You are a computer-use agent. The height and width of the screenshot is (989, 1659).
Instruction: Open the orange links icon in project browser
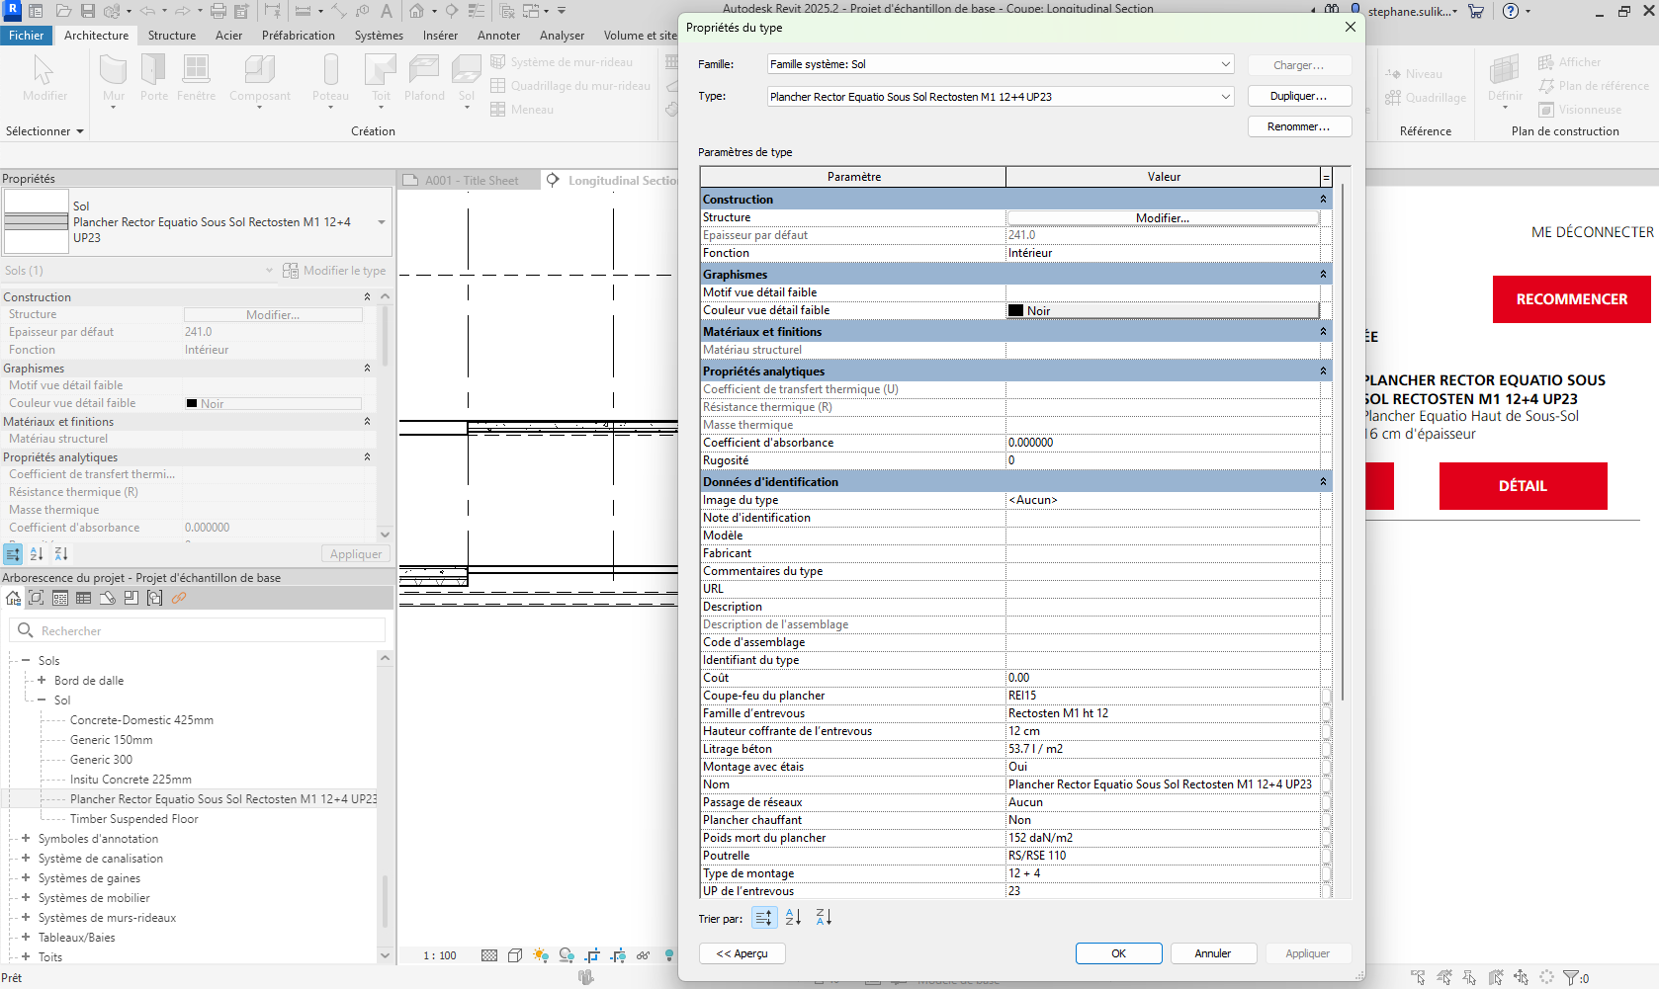click(179, 598)
